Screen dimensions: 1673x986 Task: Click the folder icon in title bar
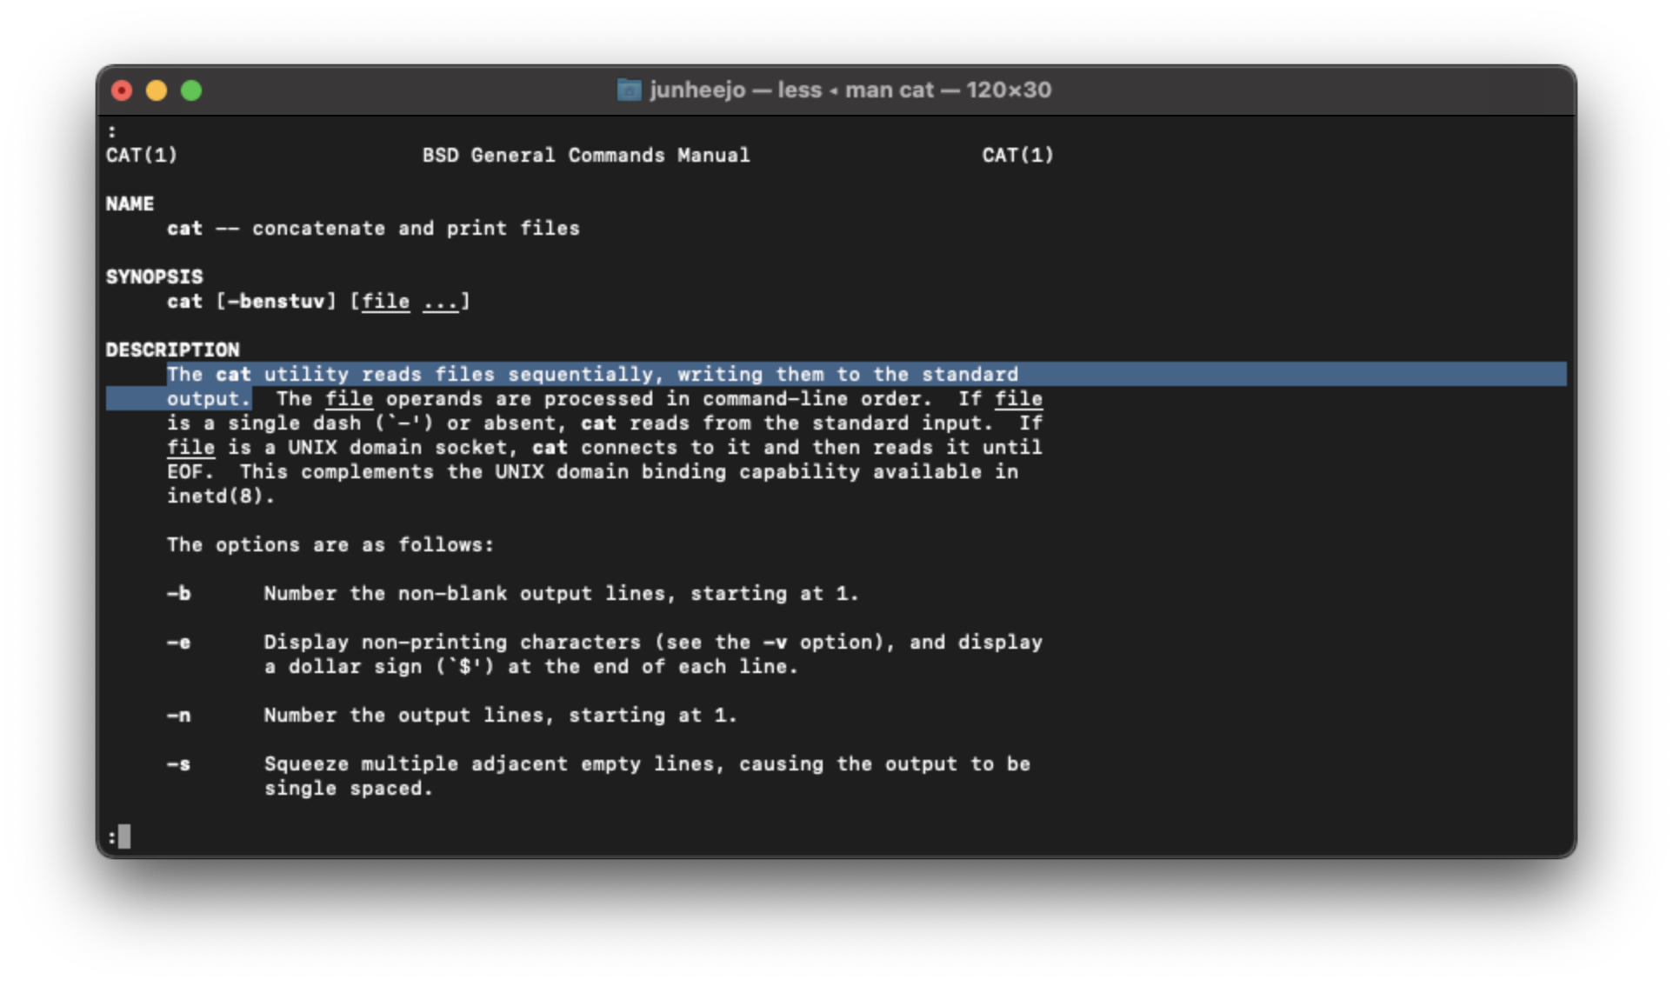pos(629,90)
